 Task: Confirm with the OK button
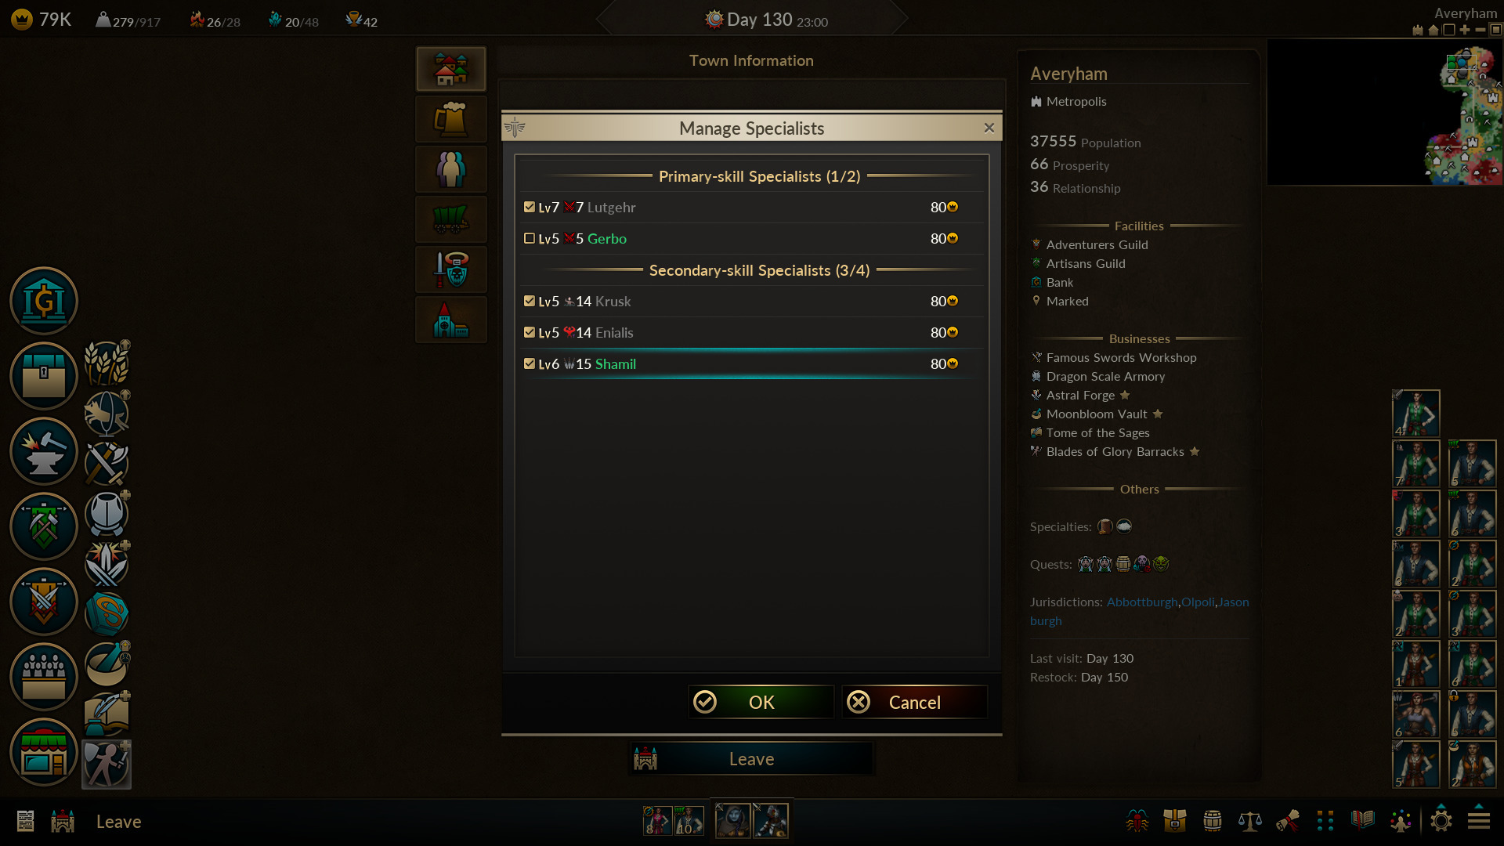761,702
